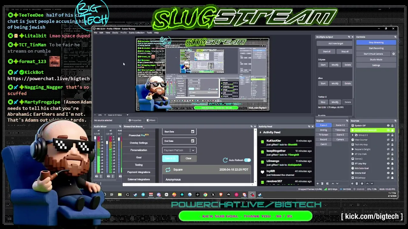Show the Group 3 2 source
408x229 pixels.
click(x=388, y=135)
